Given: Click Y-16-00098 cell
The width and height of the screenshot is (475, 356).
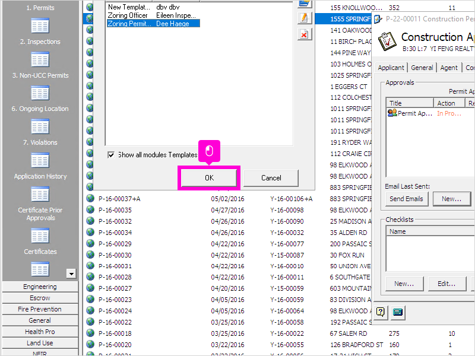Looking at the screenshot, I should tap(287, 210).
